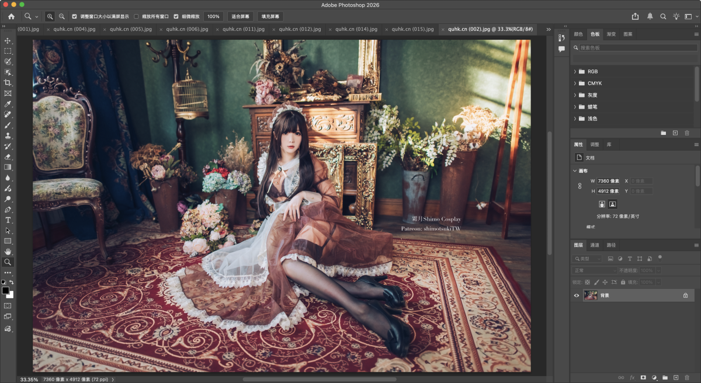Uncheck 调整窗口大小以满屏显示 checkbox
Viewport: 701px width, 383px height.
tap(74, 16)
